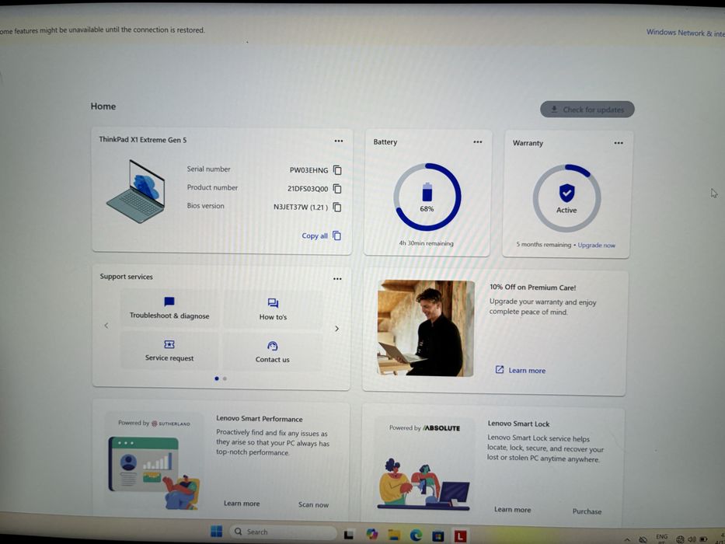Open the Service request tile
This screenshot has width=725, height=544.
point(169,350)
